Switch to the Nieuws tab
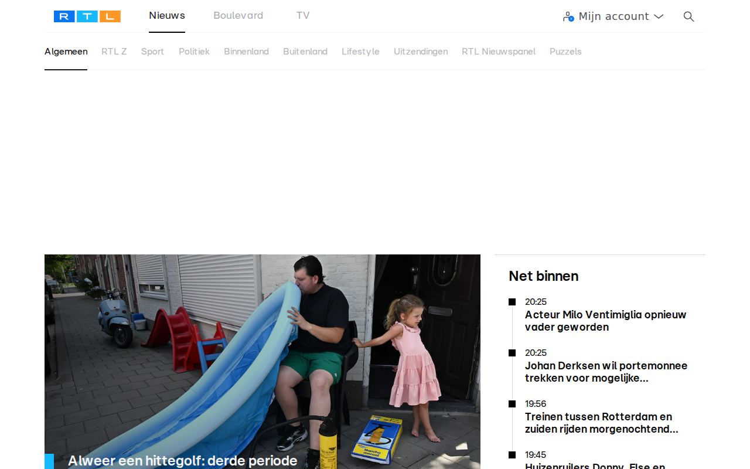This screenshot has height=469, width=750. click(167, 16)
